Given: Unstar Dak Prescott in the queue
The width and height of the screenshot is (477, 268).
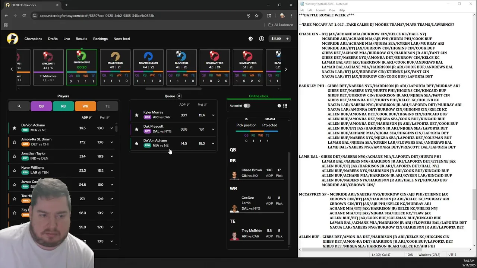Looking at the screenshot, I should pyautogui.click(x=136, y=129).
